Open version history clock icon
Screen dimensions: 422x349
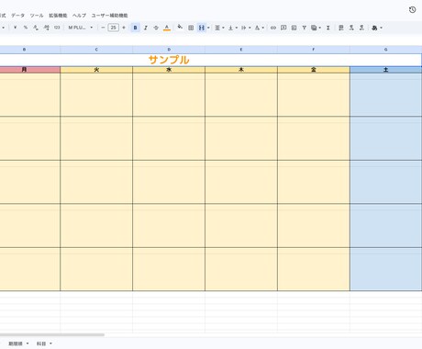(x=412, y=10)
